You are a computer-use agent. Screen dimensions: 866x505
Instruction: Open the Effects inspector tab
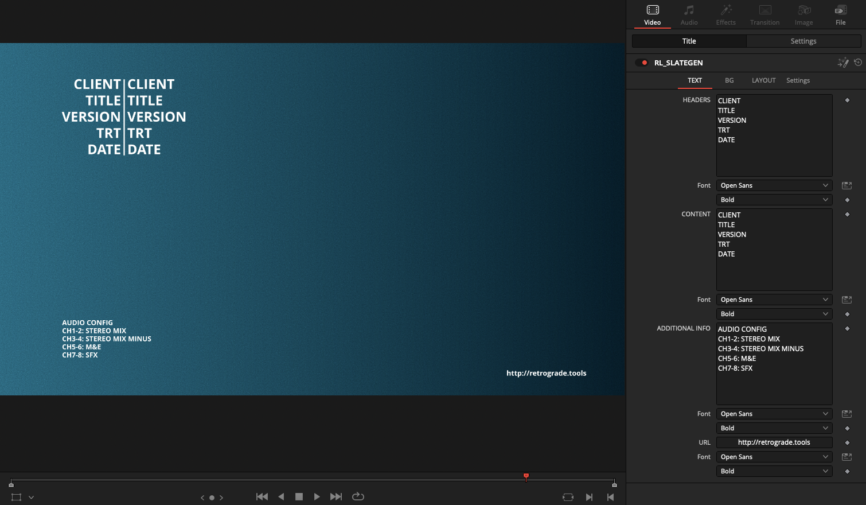pos(725,15)
